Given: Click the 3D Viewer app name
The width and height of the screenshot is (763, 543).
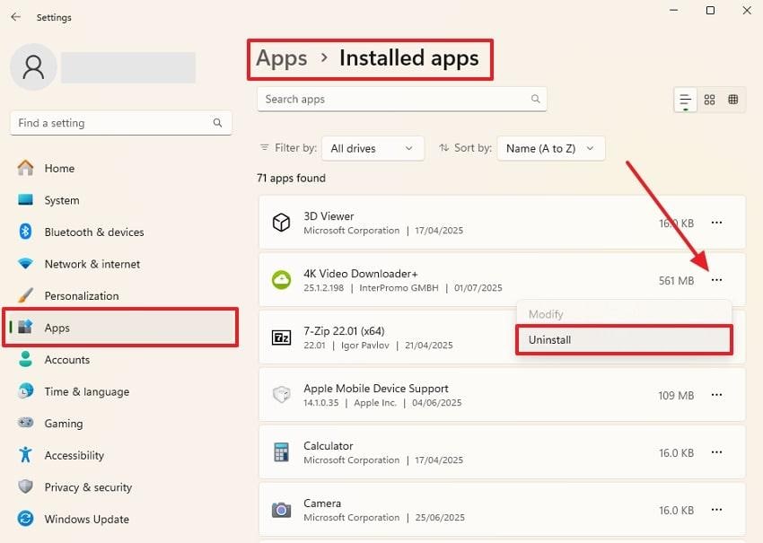Looking at the screenshot, I should [329, 216].
